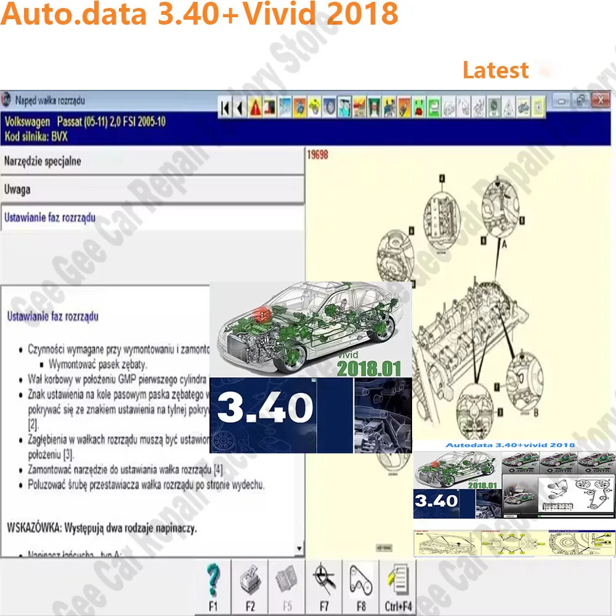
Task: Click the first navigation arrow icon
Action: tap(225, 106)
